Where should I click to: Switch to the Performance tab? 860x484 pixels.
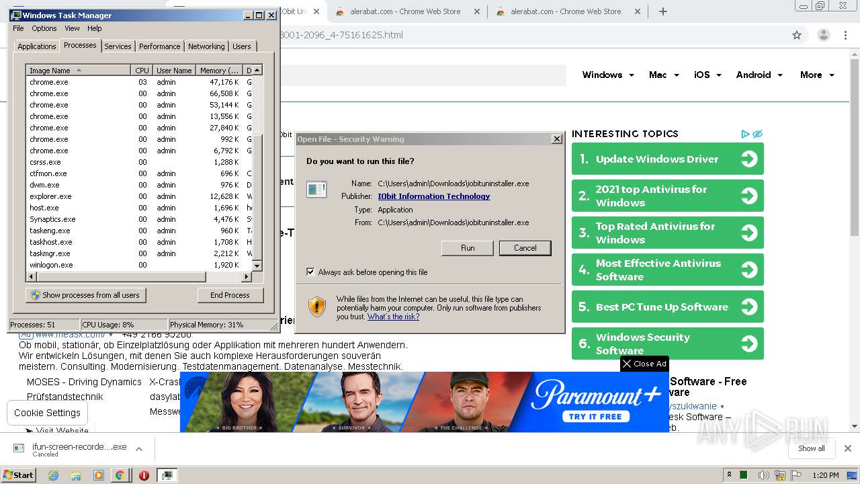160,46
